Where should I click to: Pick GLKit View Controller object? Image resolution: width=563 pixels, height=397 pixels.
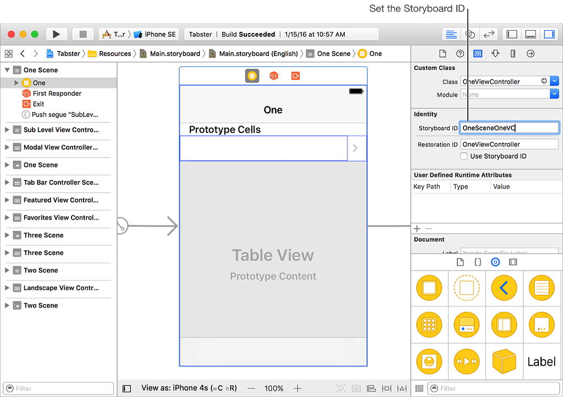pos(429,361)
